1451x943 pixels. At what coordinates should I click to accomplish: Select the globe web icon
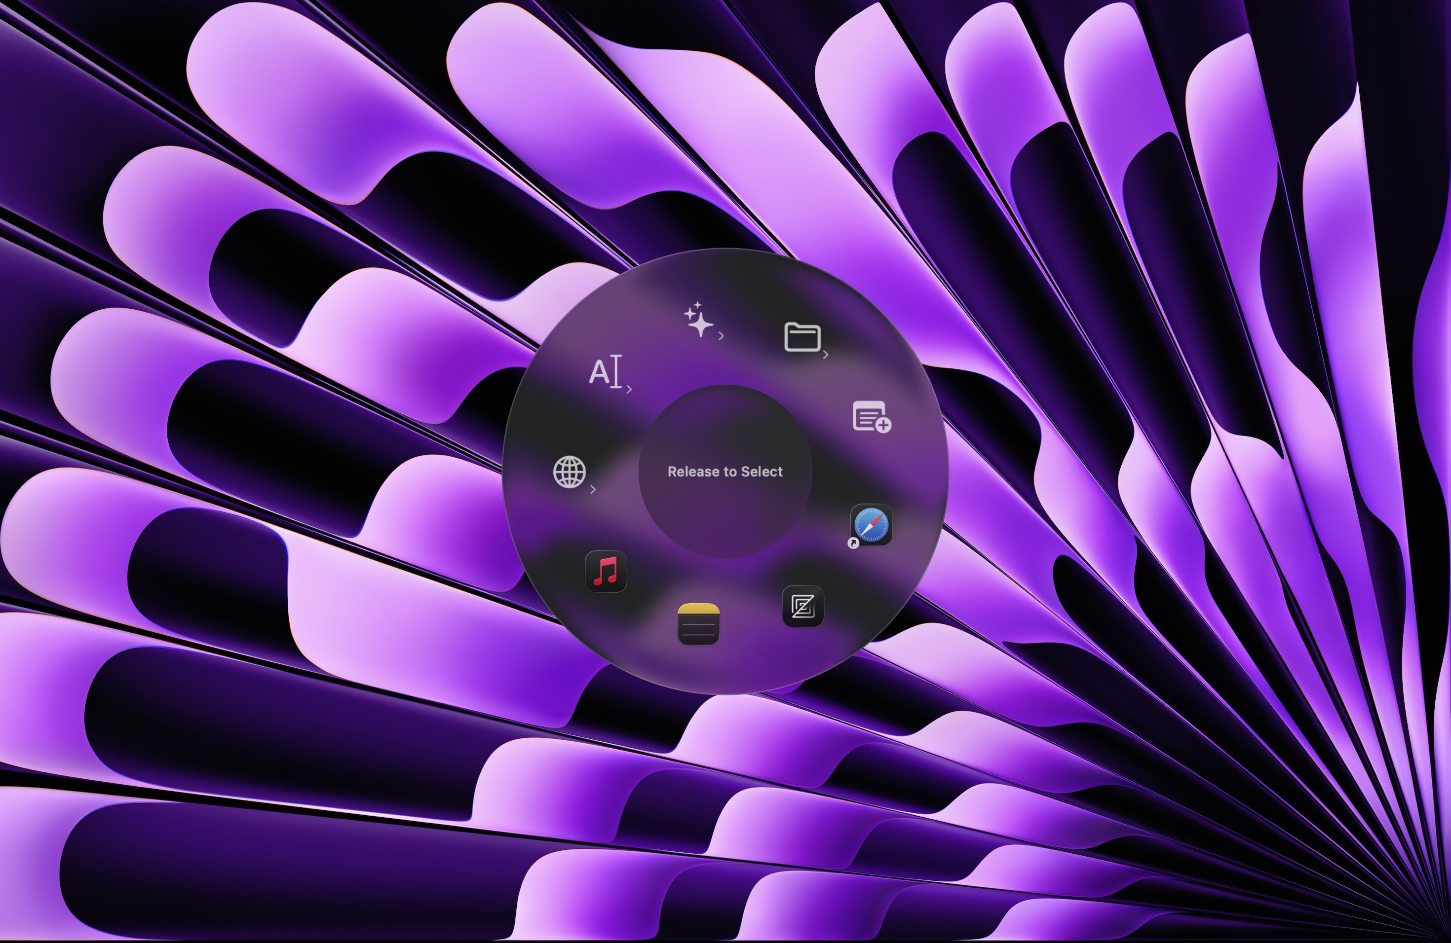tap(570, 471)
